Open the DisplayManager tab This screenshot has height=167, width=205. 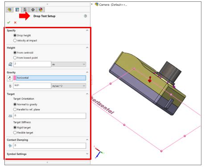41,10
